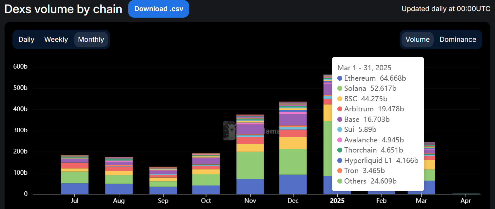Click the Thorchain entry in the tooltip

pos(366,150)
